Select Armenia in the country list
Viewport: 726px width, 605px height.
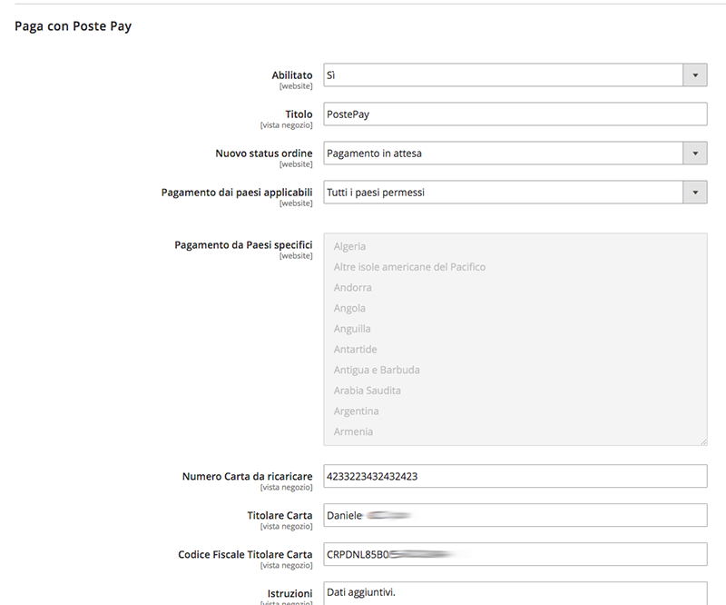click(353, 431)
